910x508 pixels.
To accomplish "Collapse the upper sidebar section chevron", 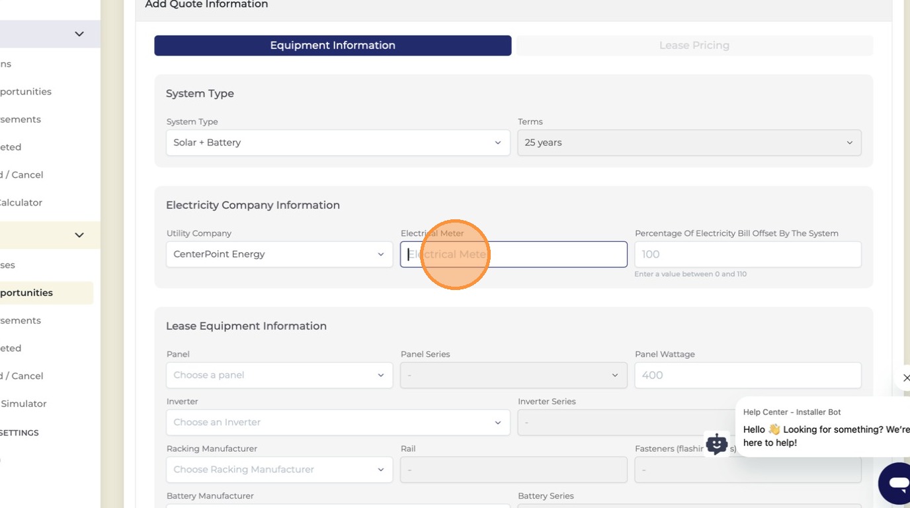I will tap(79, 34).
